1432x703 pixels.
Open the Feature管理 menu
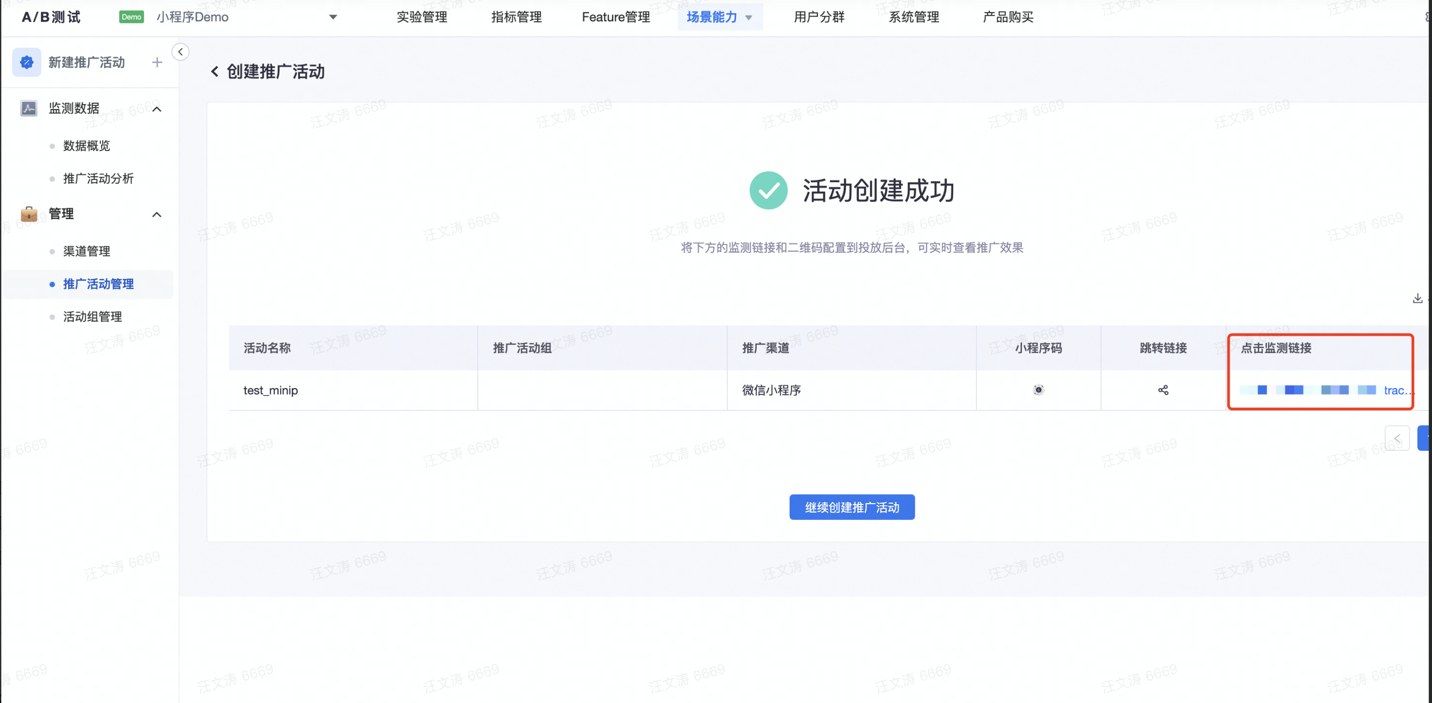point(616,17)
